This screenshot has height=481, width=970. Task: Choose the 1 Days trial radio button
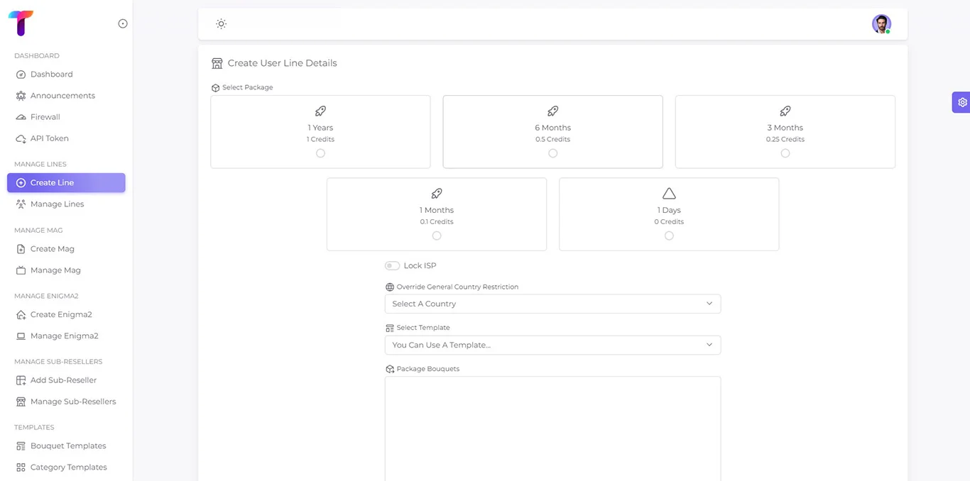(669, 236)
